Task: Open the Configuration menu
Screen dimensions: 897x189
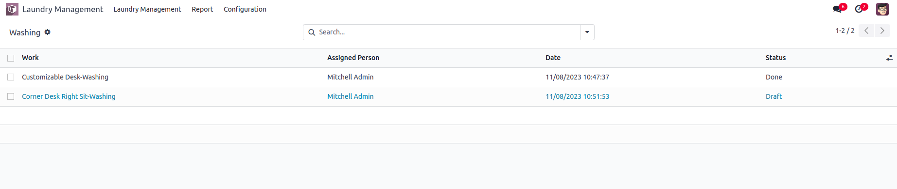Action: (245, 9)
